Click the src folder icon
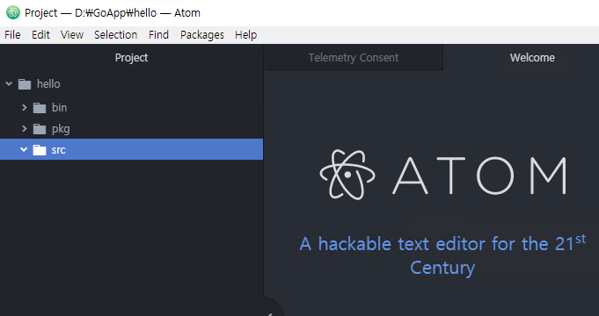 (x=40, y=150)
